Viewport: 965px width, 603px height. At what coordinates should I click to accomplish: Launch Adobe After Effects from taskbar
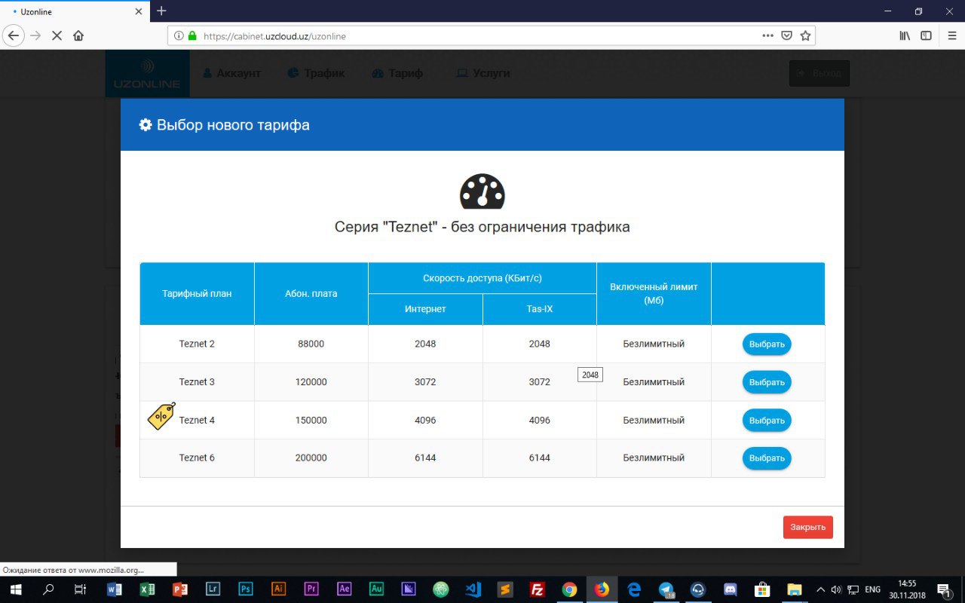point(345,589)
